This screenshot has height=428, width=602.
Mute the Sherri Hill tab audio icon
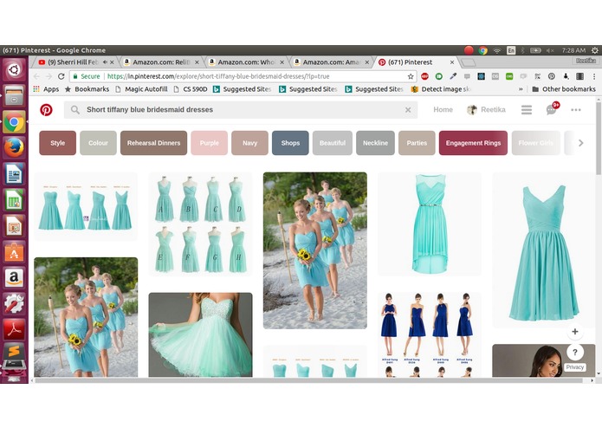[105, 62]
